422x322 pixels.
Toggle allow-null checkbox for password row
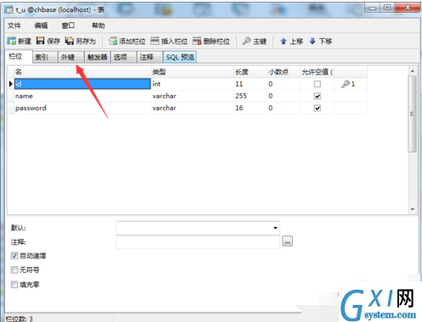(x=318, y=108)
